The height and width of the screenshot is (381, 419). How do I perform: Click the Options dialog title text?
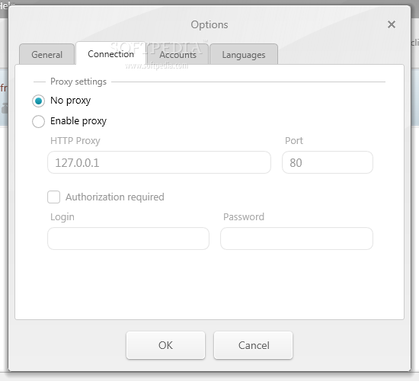[209, 24]
